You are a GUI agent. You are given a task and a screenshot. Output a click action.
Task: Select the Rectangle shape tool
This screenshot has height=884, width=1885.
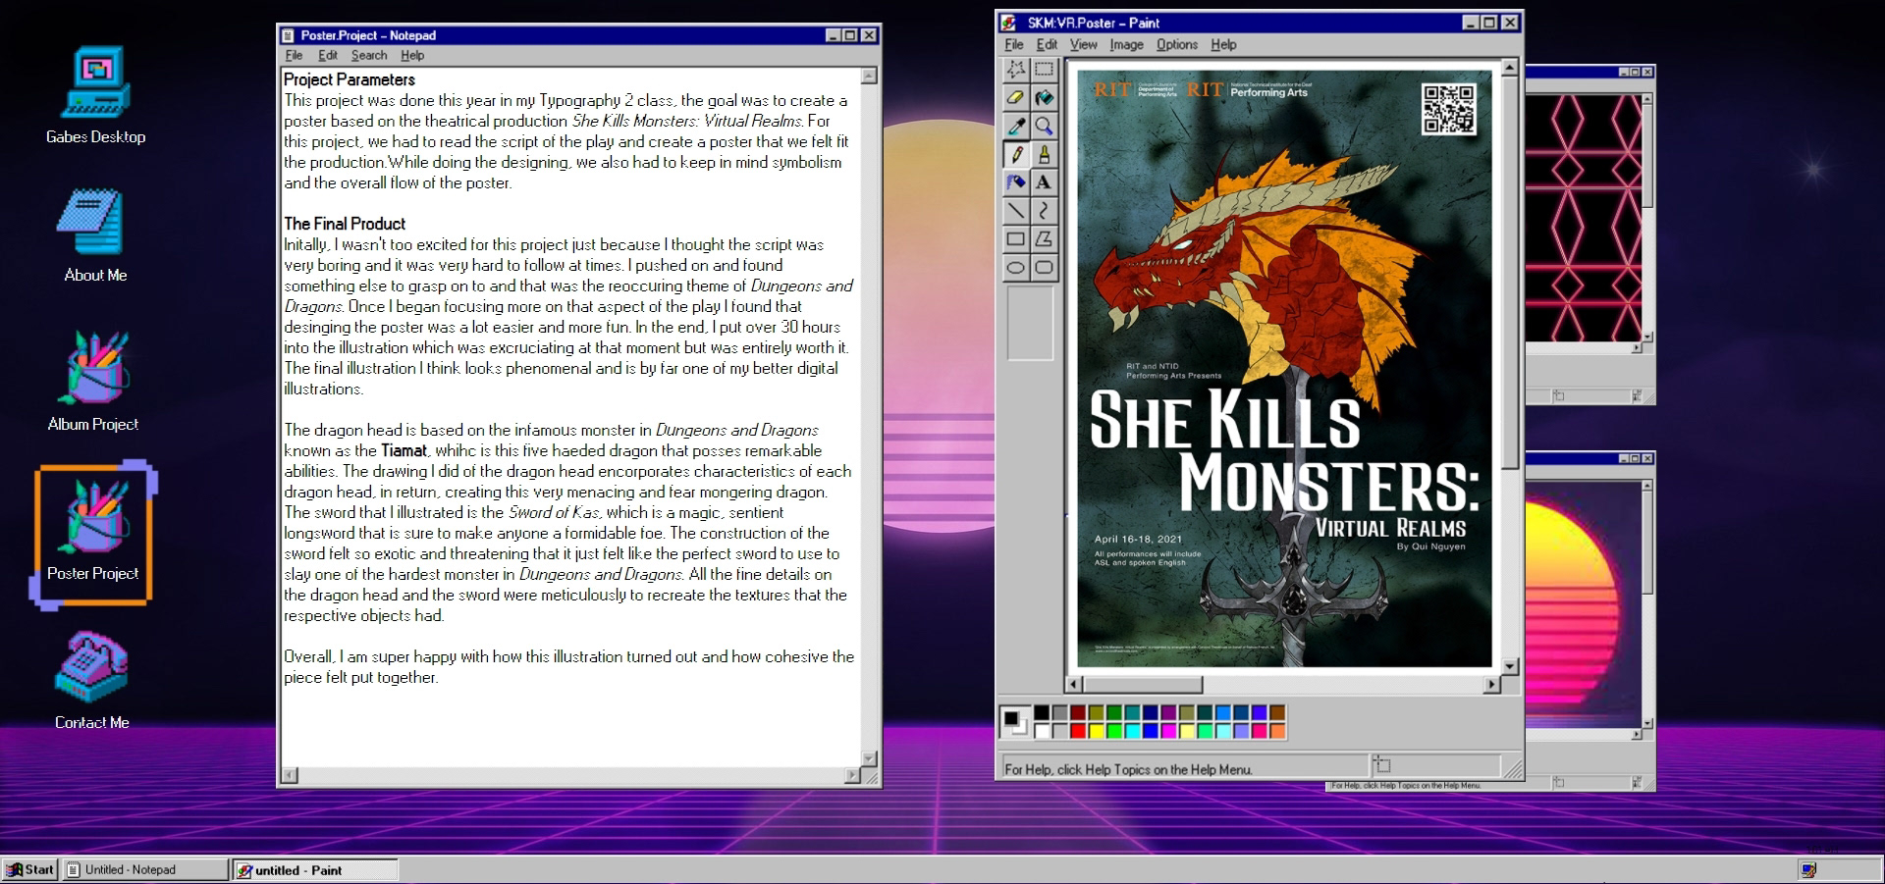pos(1016,238)
